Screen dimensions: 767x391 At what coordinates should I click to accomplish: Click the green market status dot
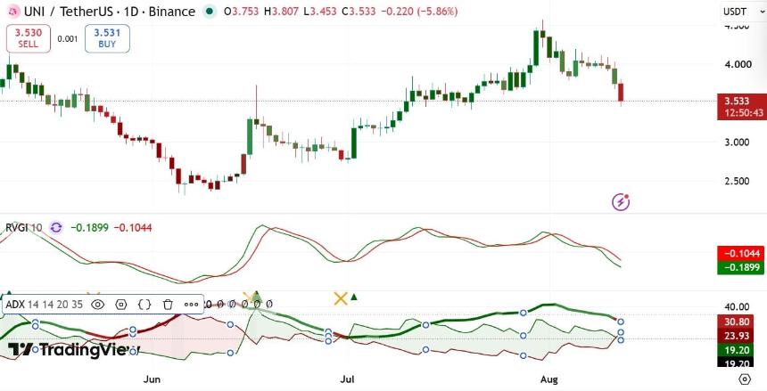click(x=210, y=12)
